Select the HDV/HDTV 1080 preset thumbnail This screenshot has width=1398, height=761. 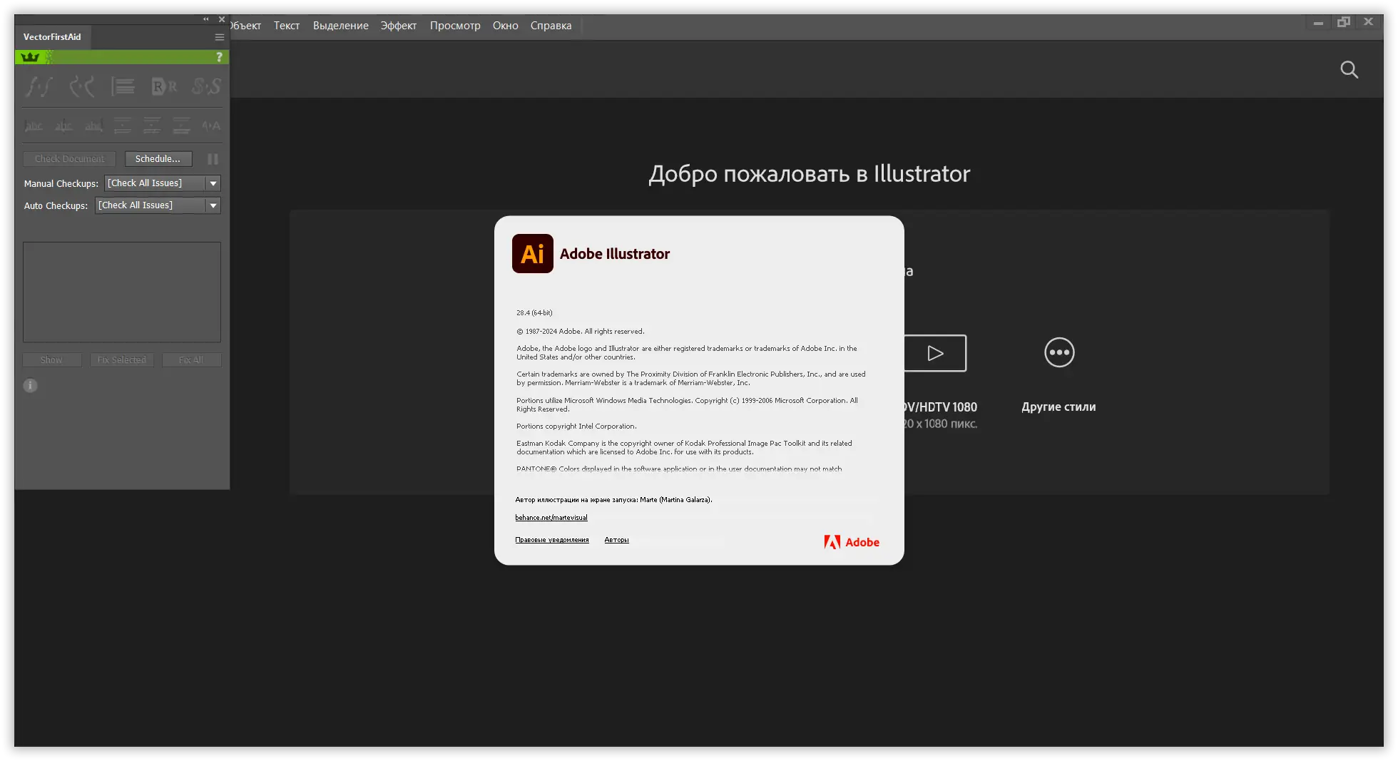point(935,353)
